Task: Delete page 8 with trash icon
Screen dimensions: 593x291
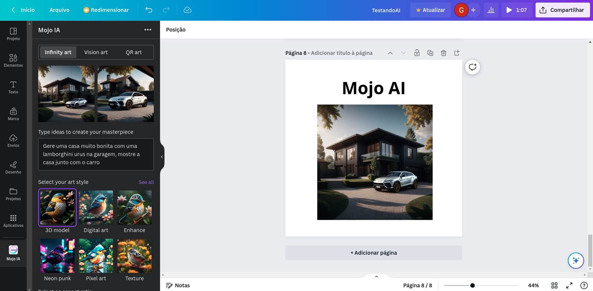Action: tap(444, 53)
